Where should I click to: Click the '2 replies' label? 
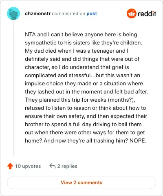tap(67, 166)
